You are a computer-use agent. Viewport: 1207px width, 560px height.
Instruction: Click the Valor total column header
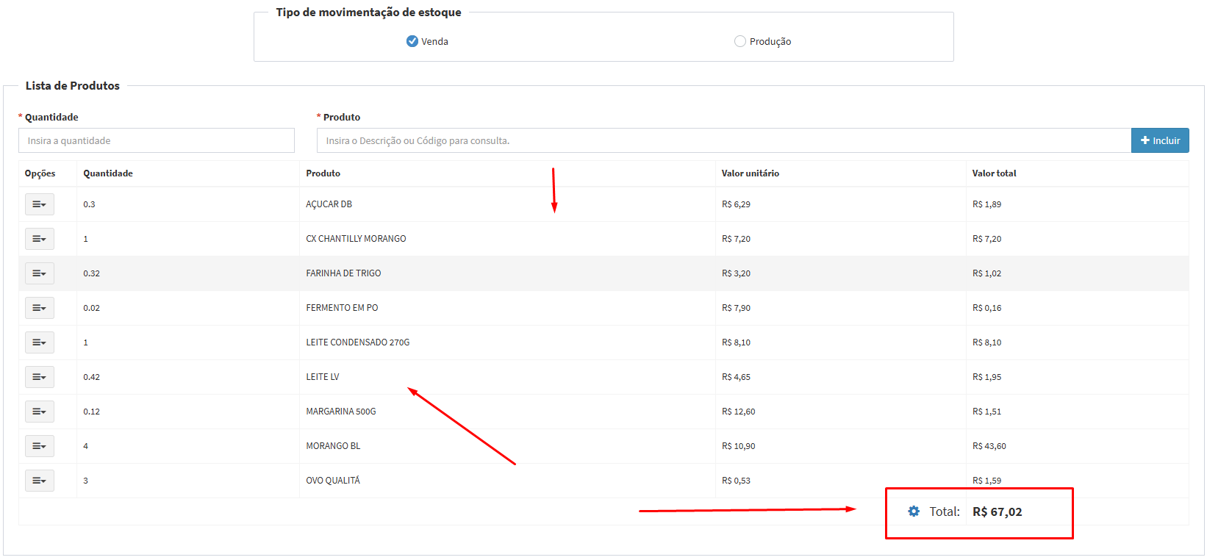point(994,173)
